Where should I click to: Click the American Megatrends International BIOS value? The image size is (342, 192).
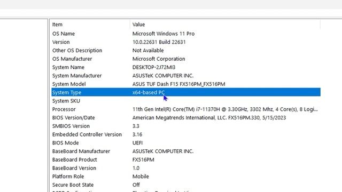pyautogui.click(x=209, y=117)
